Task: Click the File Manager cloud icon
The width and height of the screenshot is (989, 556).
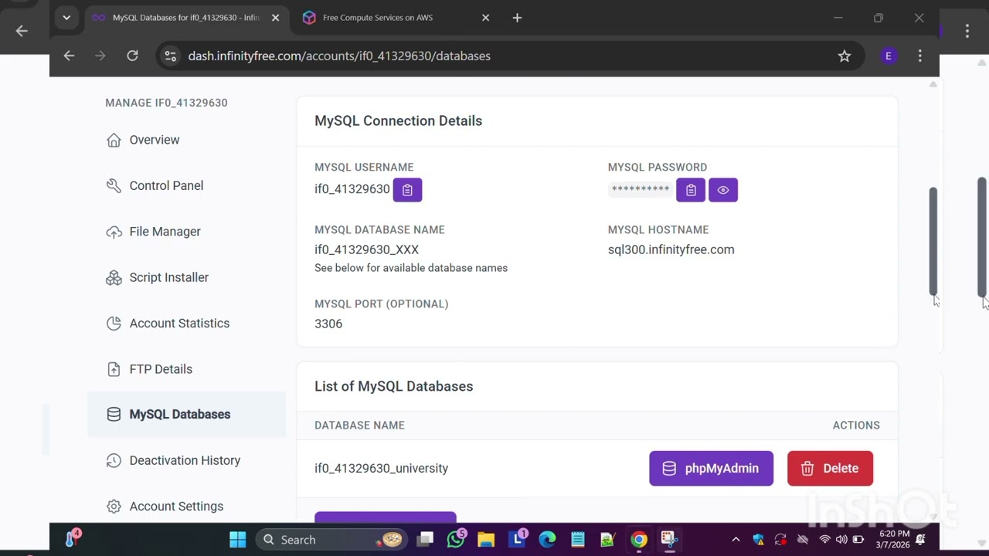Action: pos(114,232)
